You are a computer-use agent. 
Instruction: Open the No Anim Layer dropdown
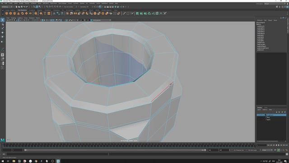pos(252,150)
